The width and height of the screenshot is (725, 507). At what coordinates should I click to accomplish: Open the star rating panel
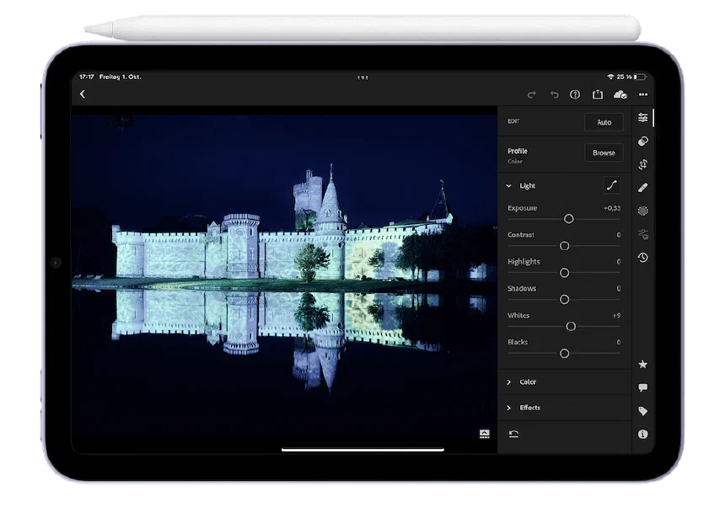click(642, 365)
